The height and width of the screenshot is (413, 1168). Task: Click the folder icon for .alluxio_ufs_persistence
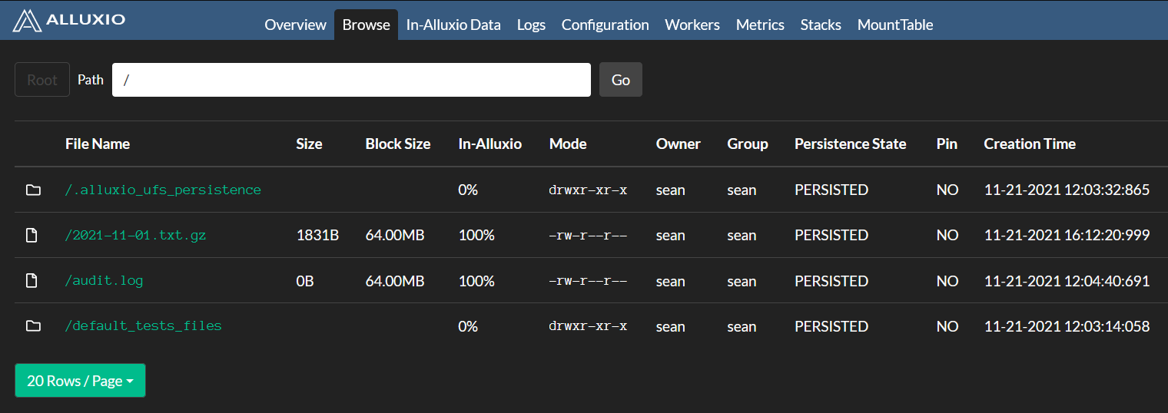[x=33, y=190]
